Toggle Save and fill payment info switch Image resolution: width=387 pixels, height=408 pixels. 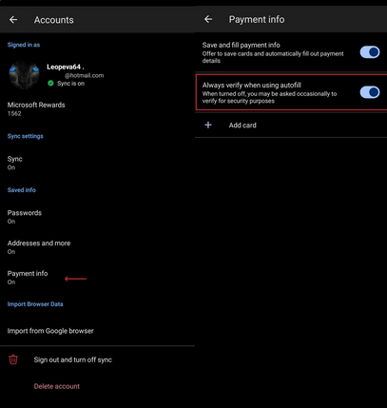point(370,52)
